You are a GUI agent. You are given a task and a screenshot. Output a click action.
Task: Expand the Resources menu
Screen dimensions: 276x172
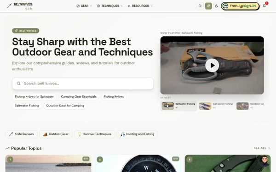tap(140, 6)
